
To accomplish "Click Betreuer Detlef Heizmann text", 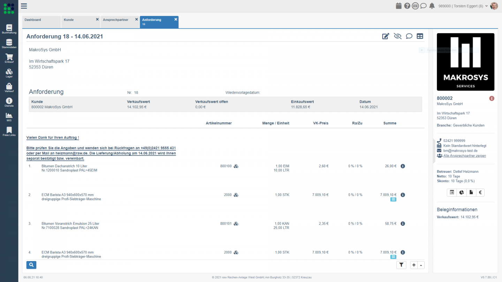I will coord(458,172).
